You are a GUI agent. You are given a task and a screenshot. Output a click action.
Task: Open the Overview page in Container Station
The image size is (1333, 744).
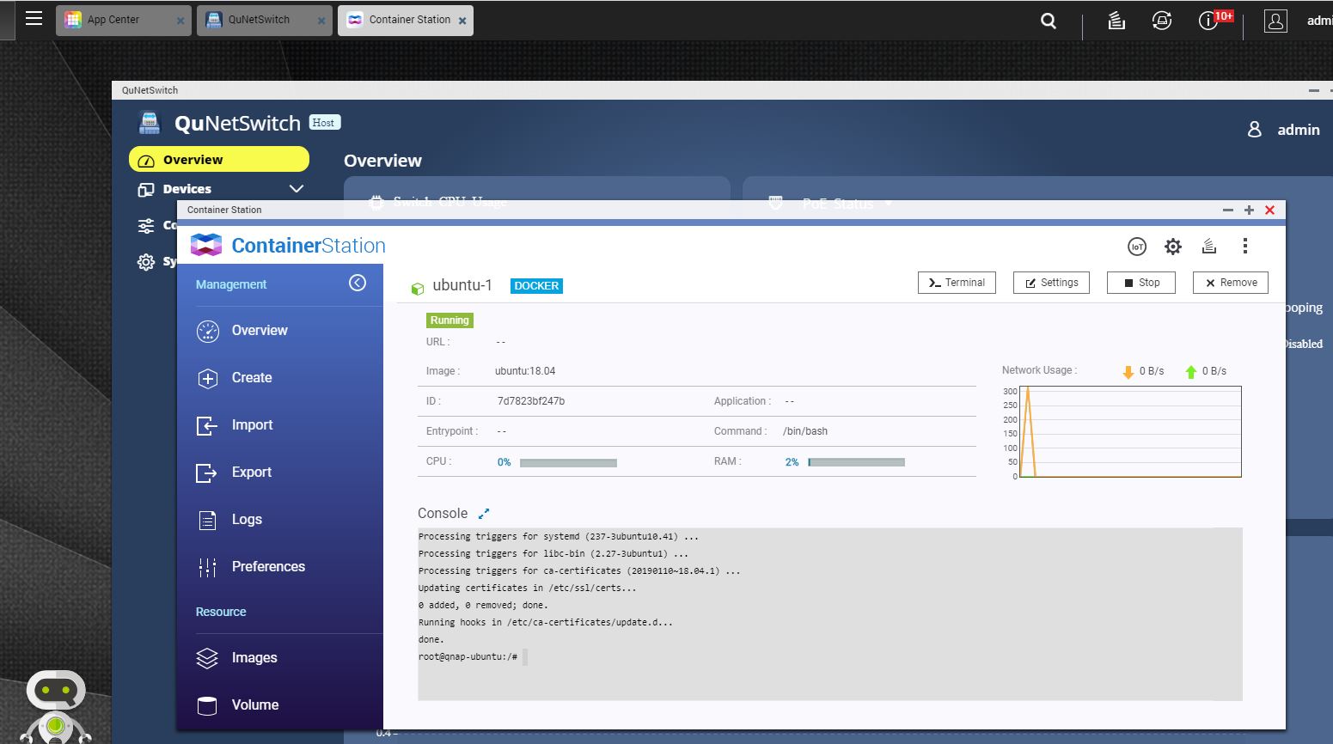click(x=259, y=331)
